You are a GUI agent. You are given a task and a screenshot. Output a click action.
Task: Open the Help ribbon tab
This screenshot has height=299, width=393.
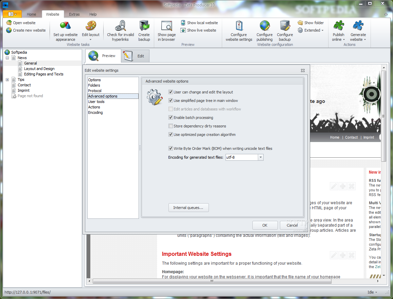[93, 14]
